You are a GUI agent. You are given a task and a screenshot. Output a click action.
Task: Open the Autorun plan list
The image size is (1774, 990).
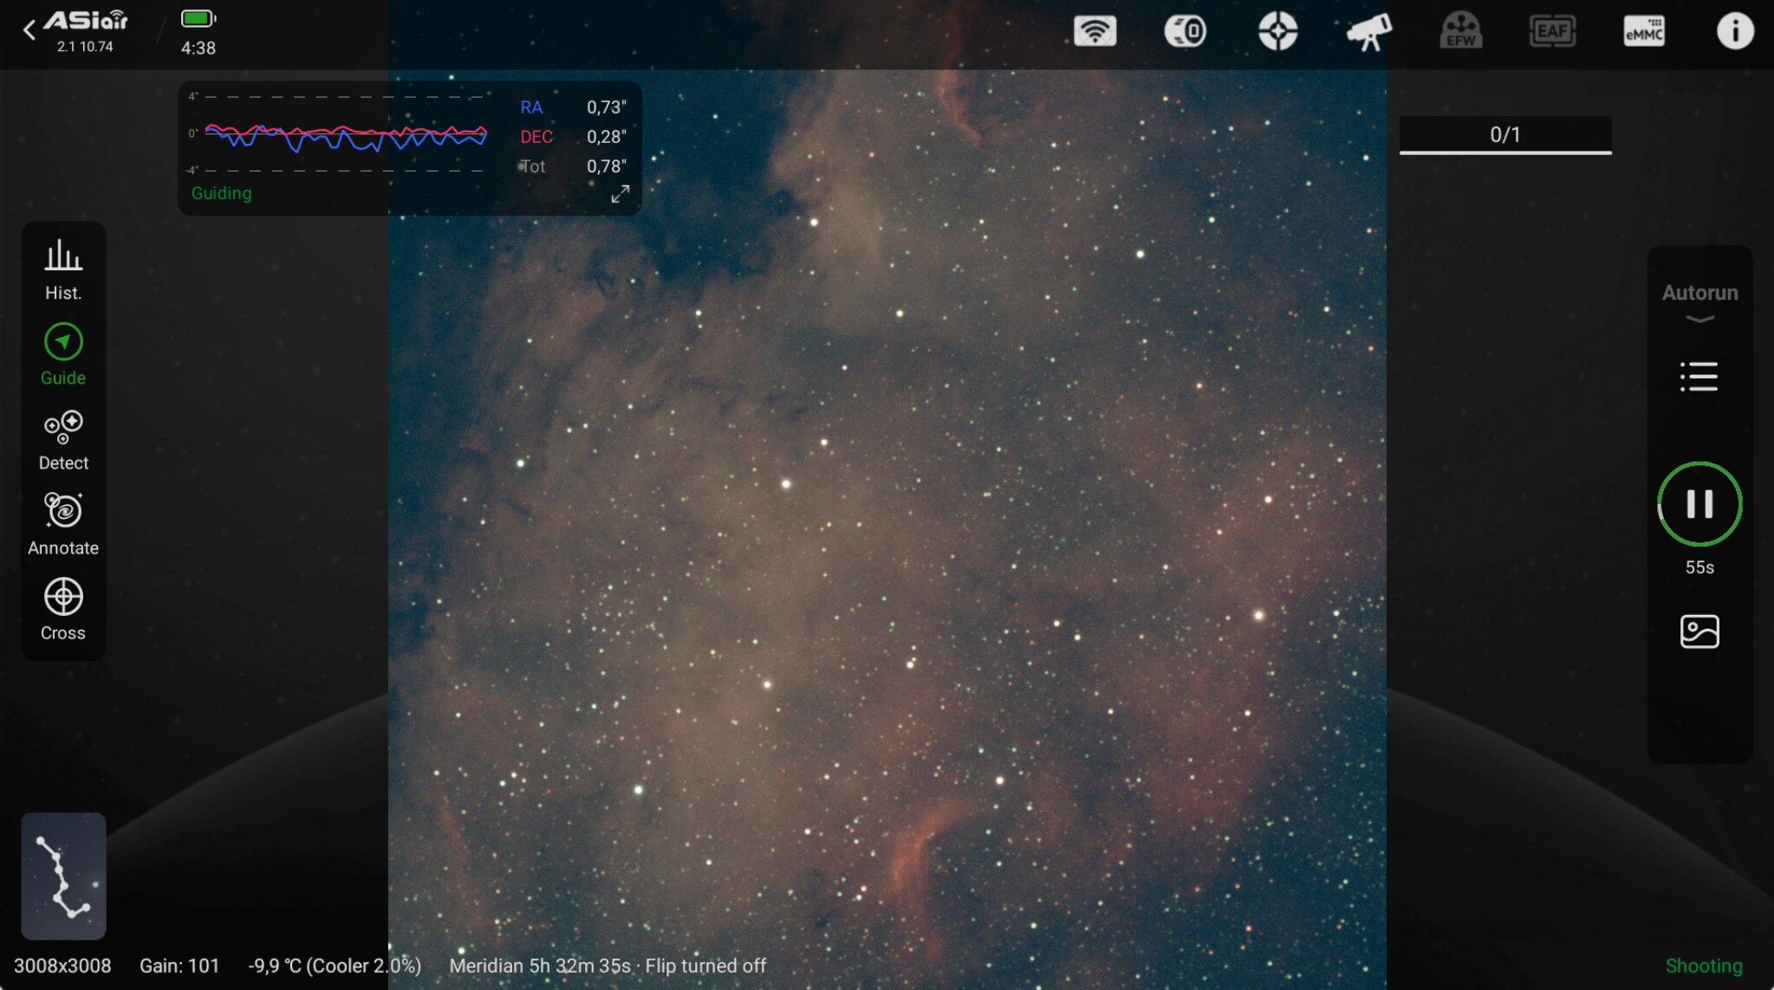tap(1699, 377)
